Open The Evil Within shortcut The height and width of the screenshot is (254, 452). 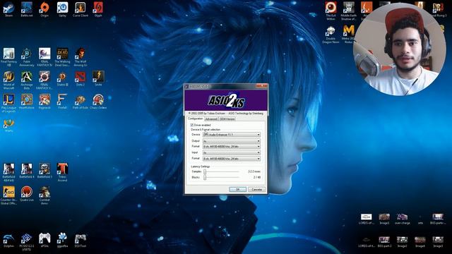coord(331,11)
